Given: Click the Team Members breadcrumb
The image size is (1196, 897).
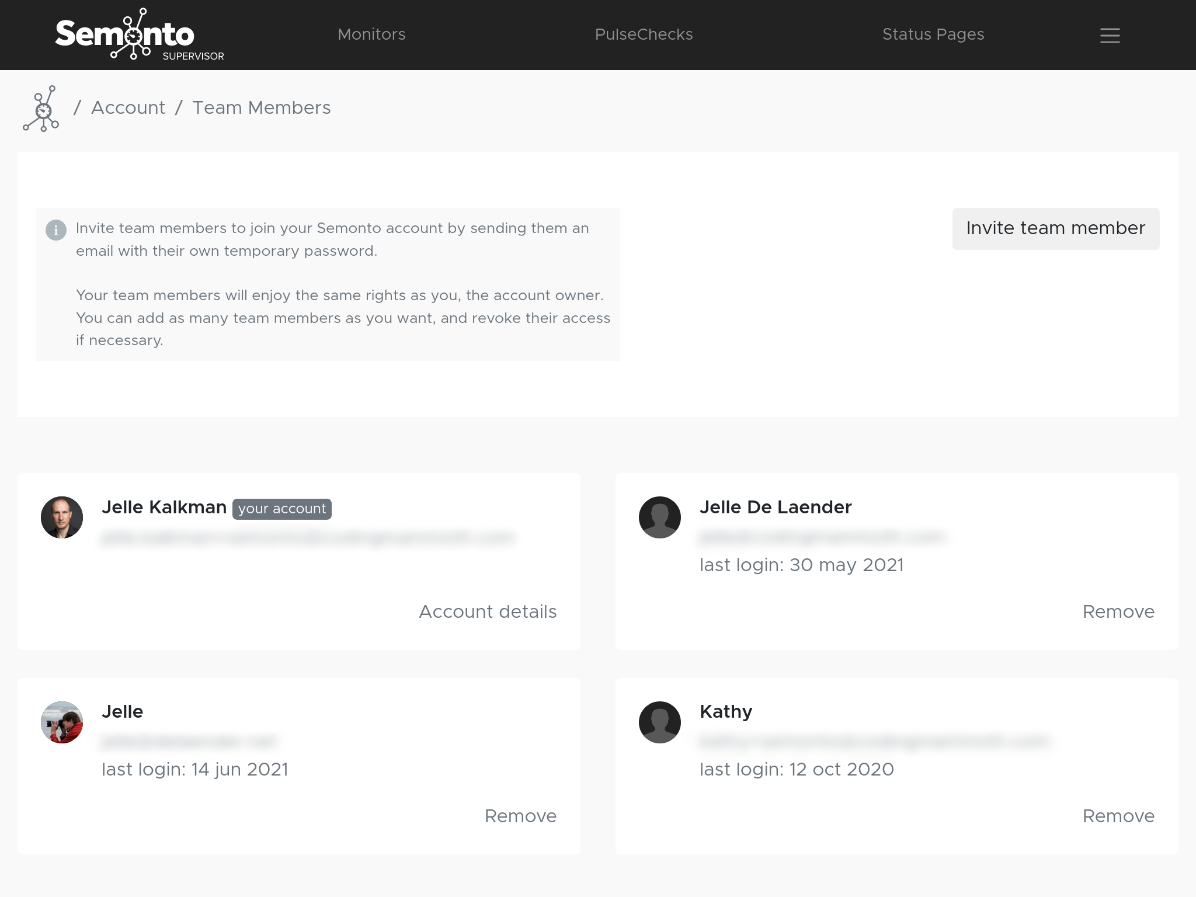Looking at the screenshot, I should coord(262,108).
